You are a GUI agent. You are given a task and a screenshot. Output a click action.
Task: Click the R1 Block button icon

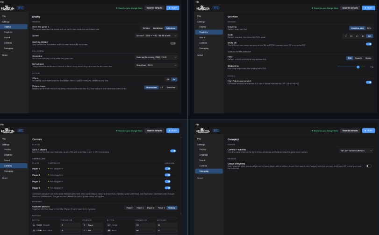(109, 231)
